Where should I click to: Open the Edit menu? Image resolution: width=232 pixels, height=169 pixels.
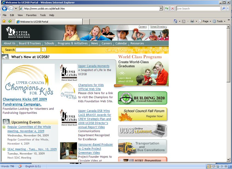tap(12, 15)
